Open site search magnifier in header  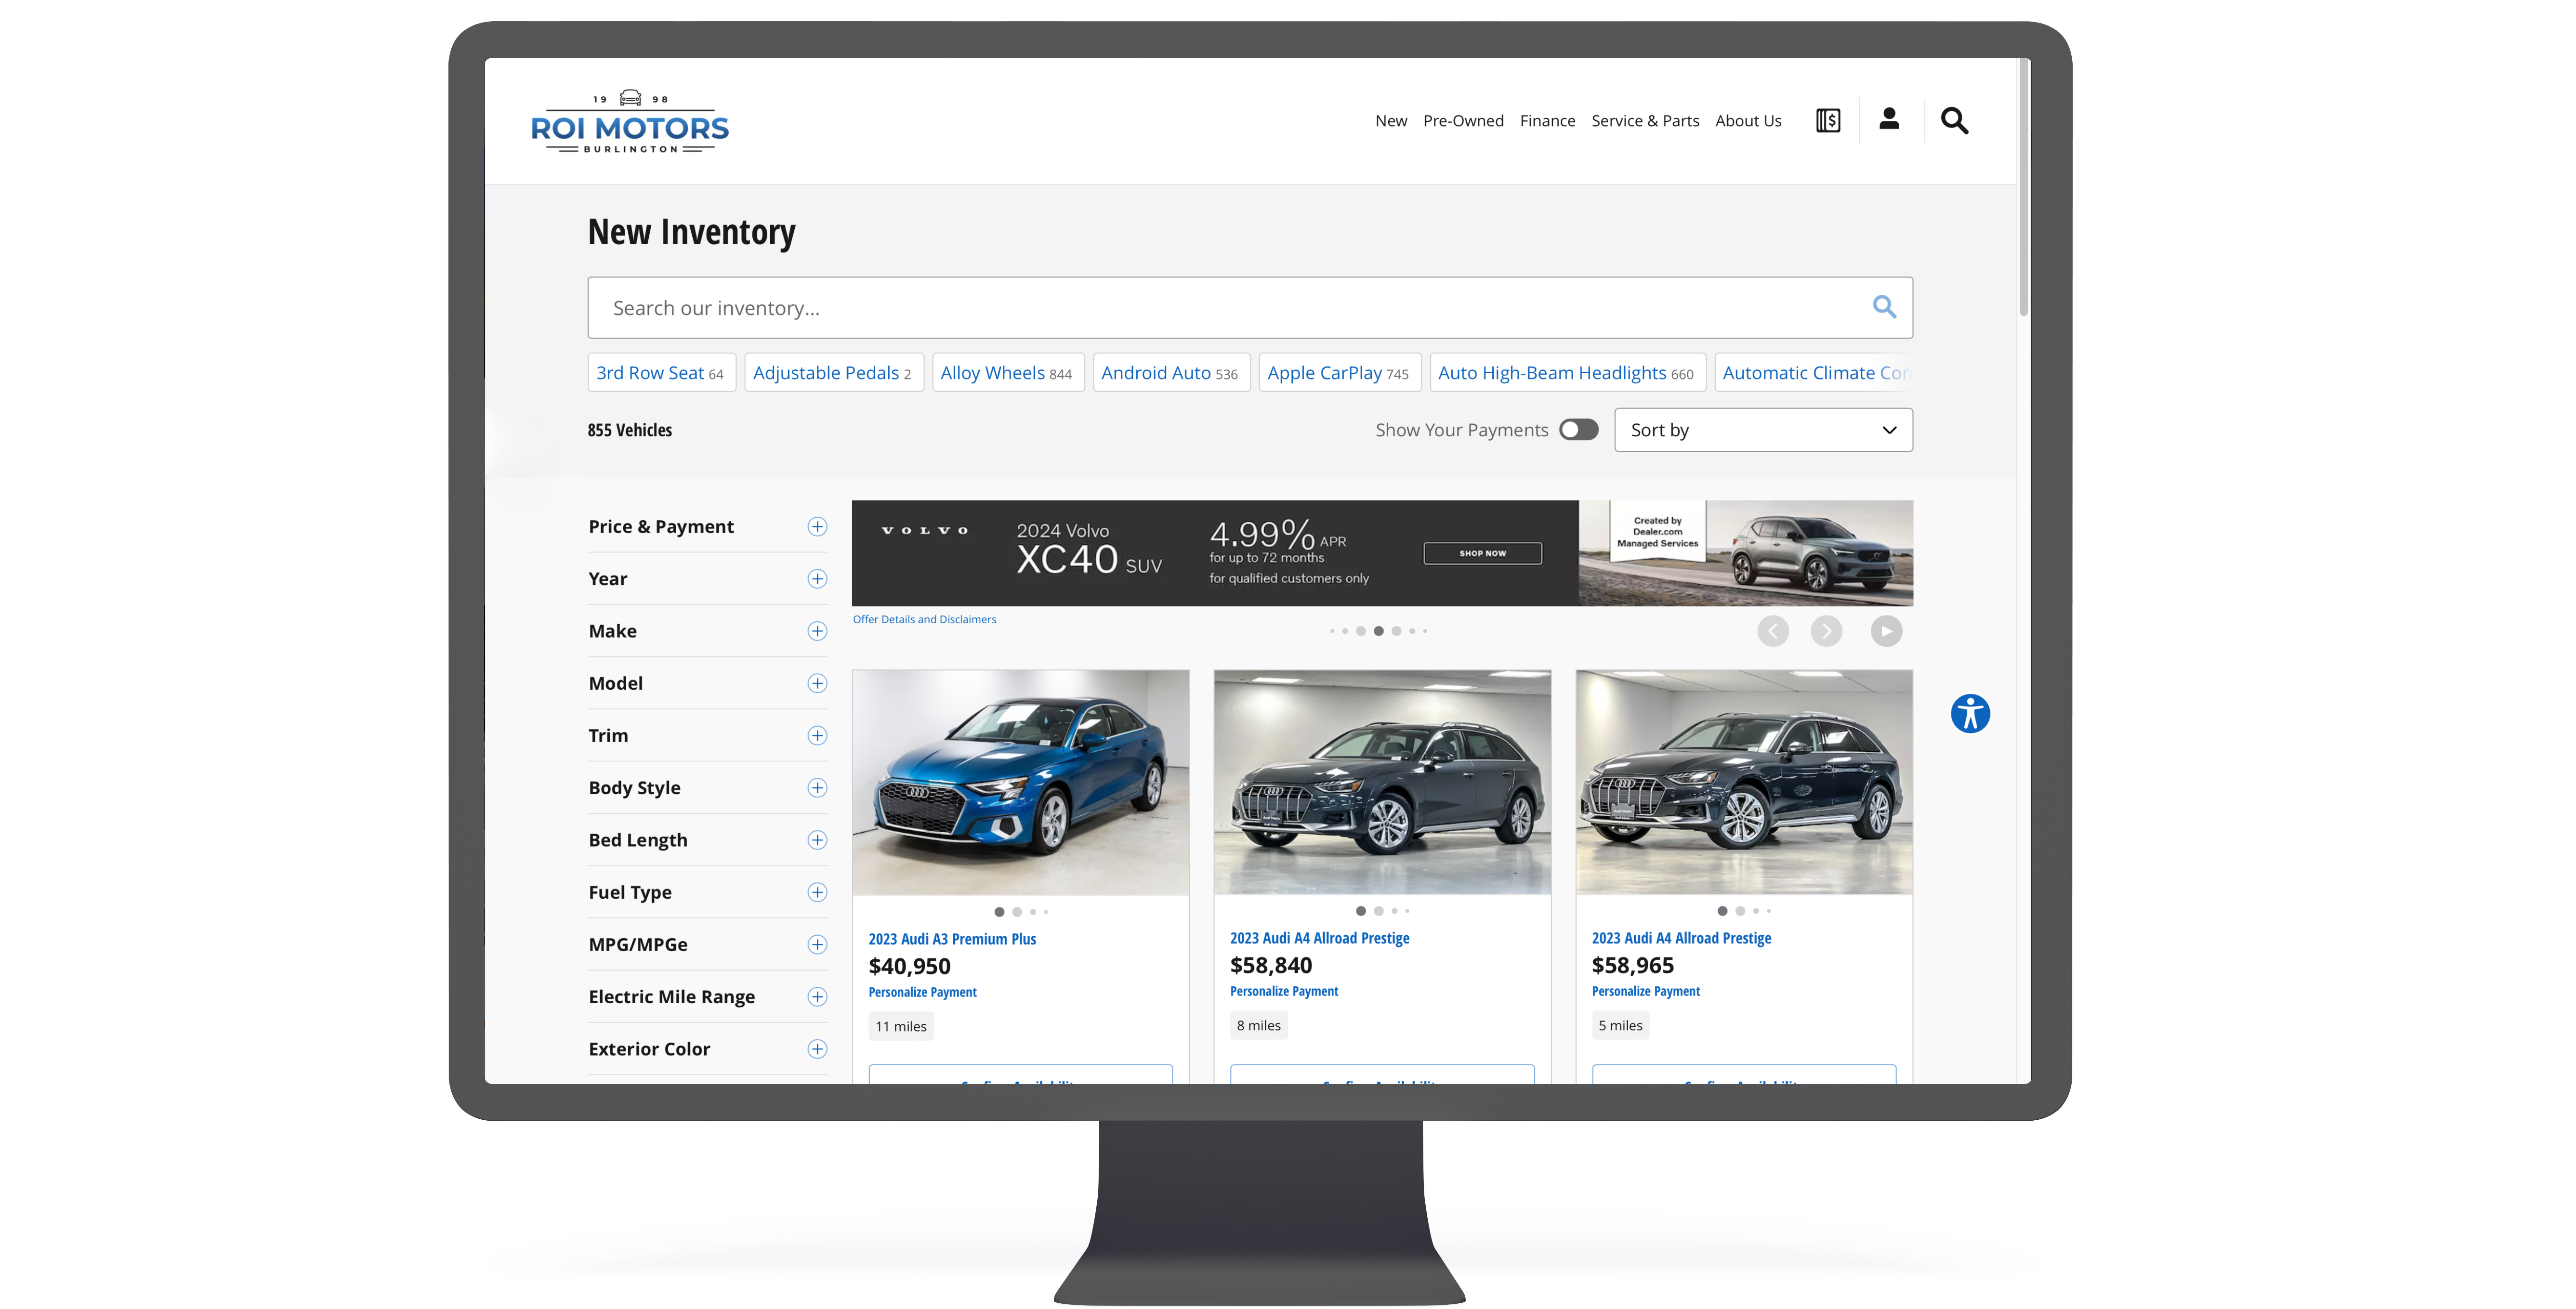[1954, 120]
